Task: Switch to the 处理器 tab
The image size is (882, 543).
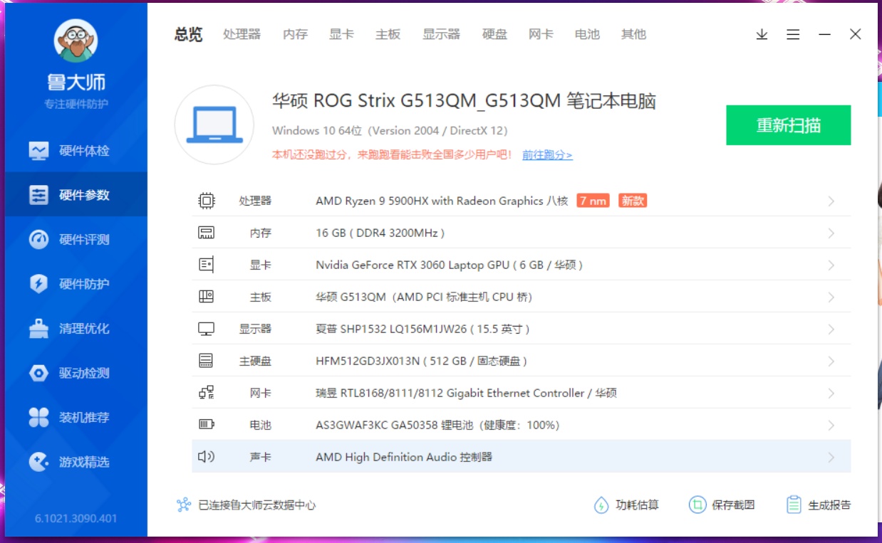Action: tap(242, 34)
